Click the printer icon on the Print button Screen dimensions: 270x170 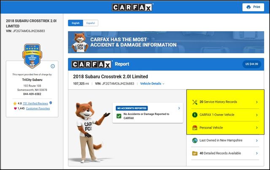(x=248, y=7)
